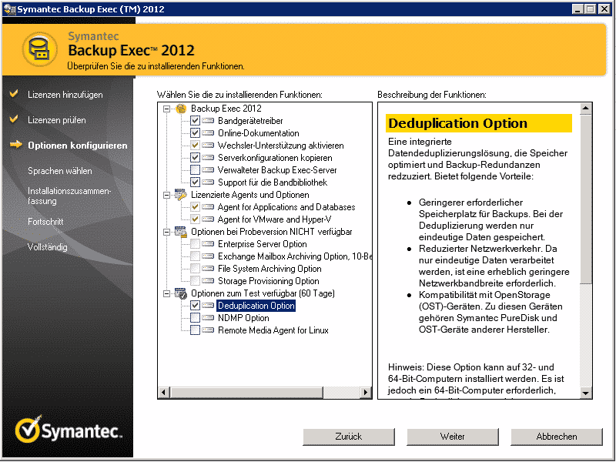
Task: Click the horizontal scrollbar thumb of the feature tree
Action: [246, 392]
